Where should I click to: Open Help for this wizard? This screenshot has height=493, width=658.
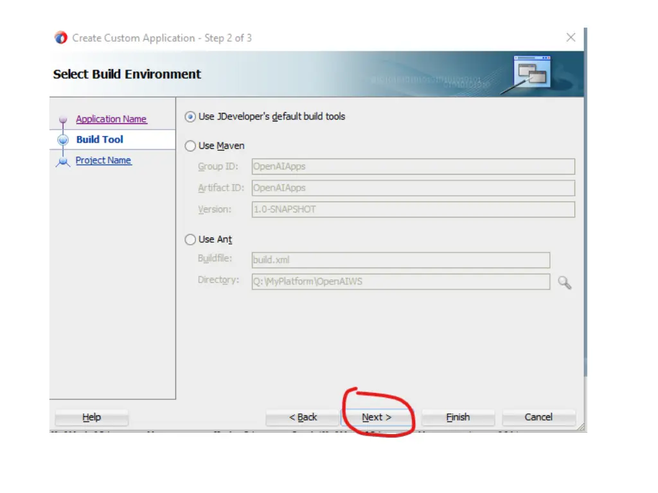coord(92,417)
